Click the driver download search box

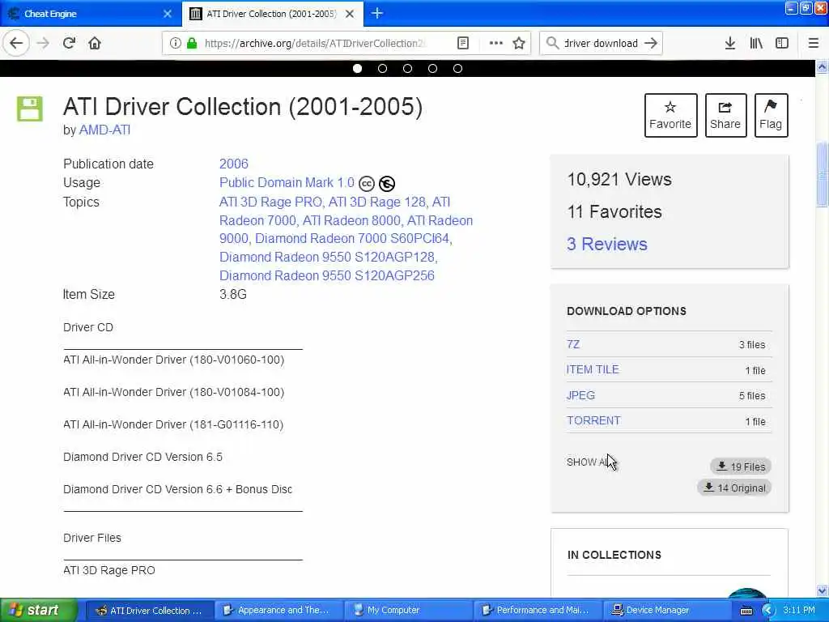(601, 44)
